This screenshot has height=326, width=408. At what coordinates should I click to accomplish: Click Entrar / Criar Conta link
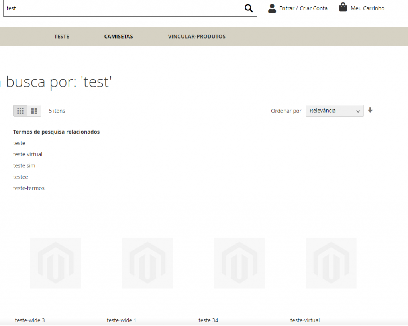[303, 8]
